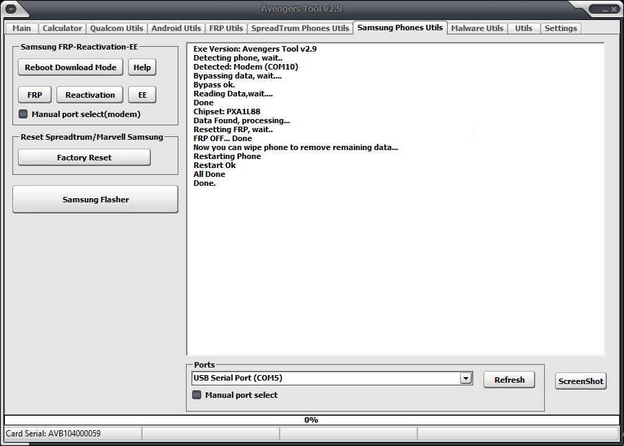The height and width of the screenshot is (446, 624).
Task: Toggle Manual port select under Ports
Action: coord(196,394)
